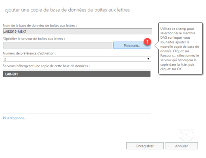
Task: Click the Enregistrer button
Action: [x=145, y=146]
